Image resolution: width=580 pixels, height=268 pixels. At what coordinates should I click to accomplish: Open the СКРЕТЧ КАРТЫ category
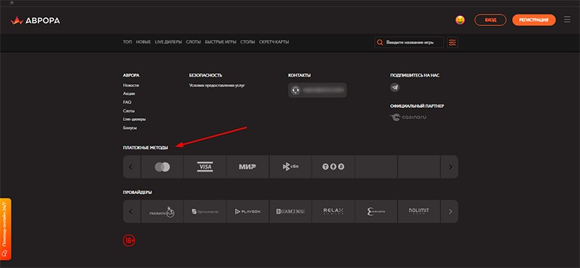click(274, 42)
